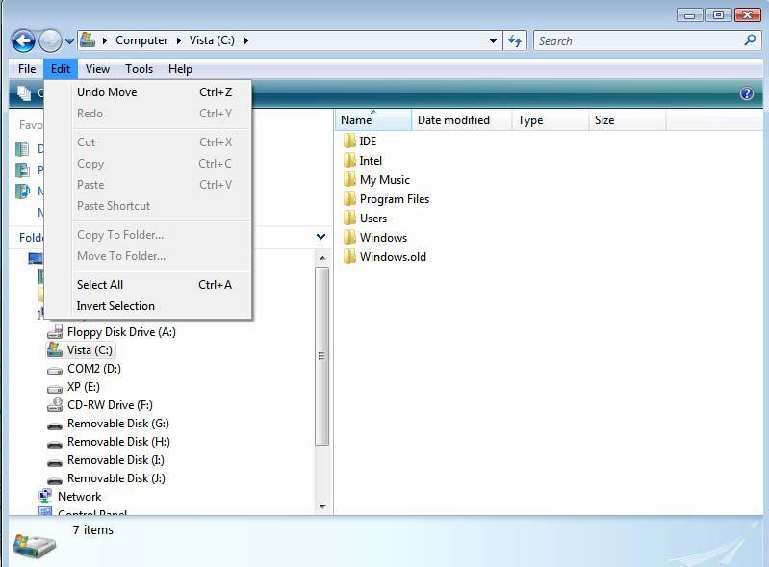
Task: Click the drive icon in address bar
Action: (88, 39)
